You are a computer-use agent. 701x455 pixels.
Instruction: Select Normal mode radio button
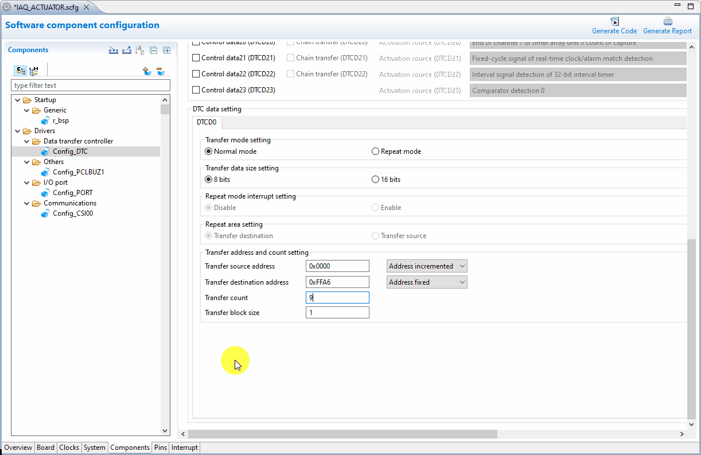(x=209, y=151)
